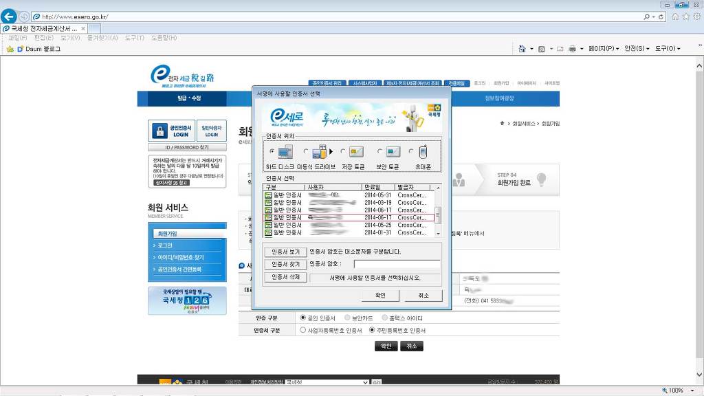The image size is (704, 396).
Task: Expand command bar overflow chevron
Action: [699, 45]
